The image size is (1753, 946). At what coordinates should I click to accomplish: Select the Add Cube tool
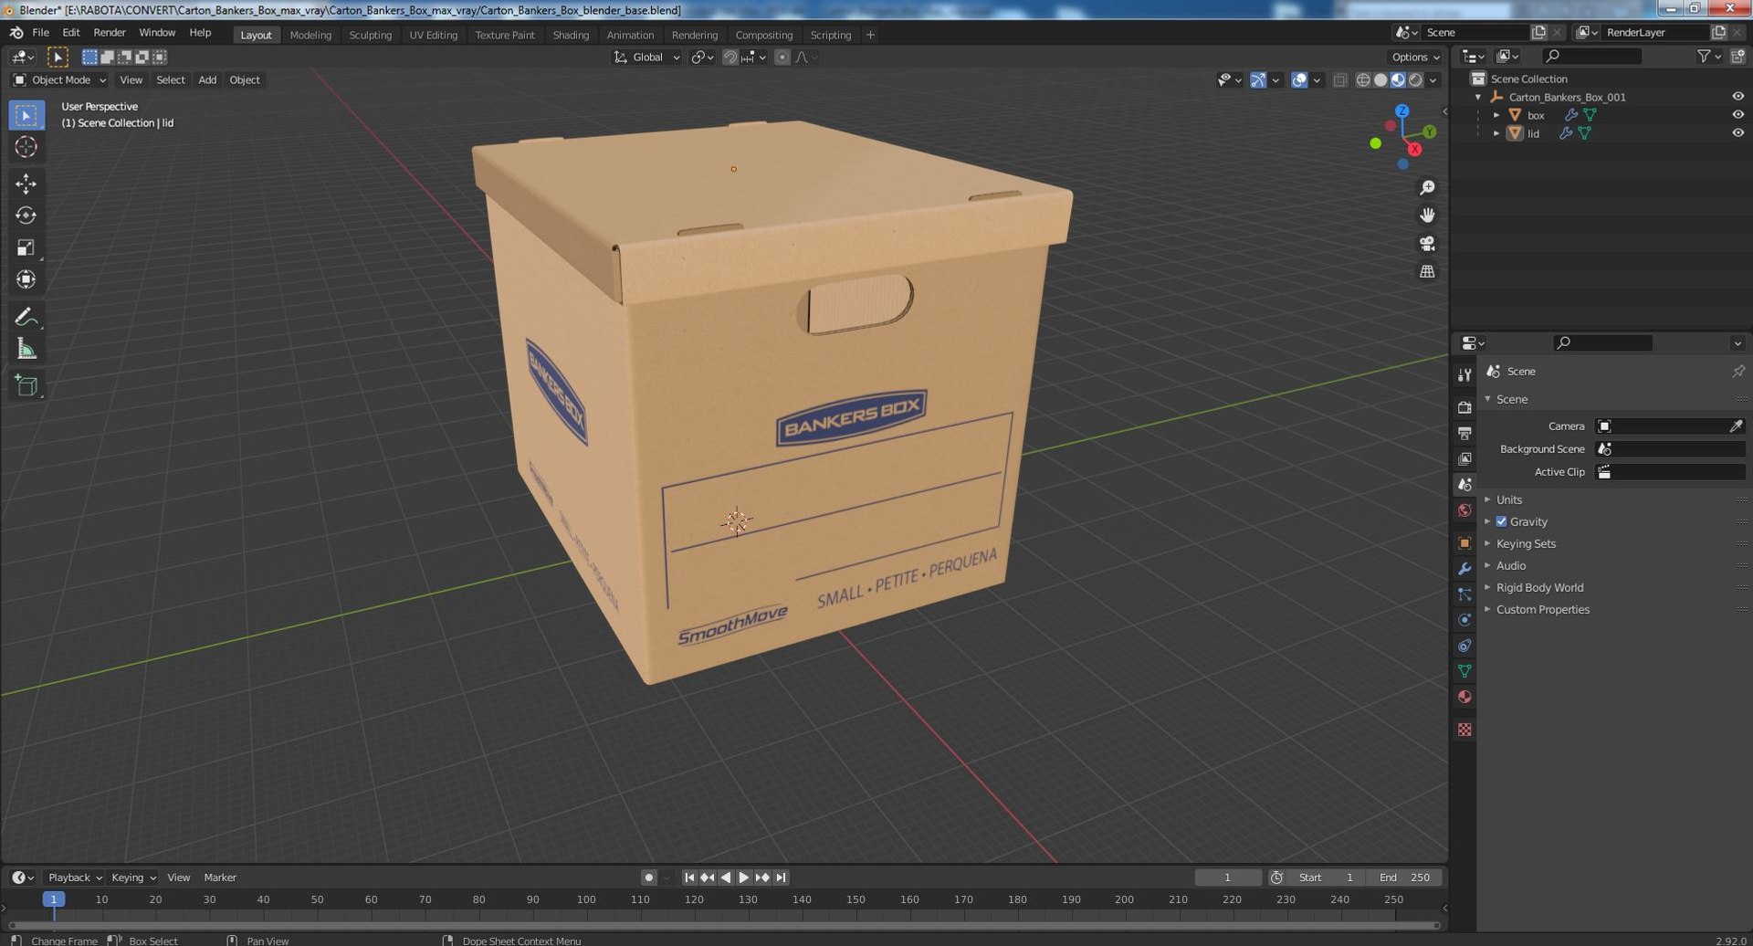tap(26, 385)
